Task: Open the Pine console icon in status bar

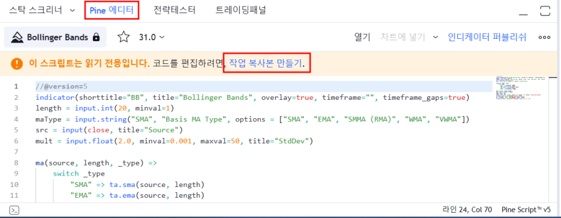Action: 14,210
